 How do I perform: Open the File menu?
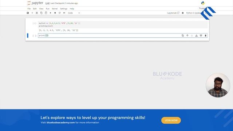tap(29, 9)
